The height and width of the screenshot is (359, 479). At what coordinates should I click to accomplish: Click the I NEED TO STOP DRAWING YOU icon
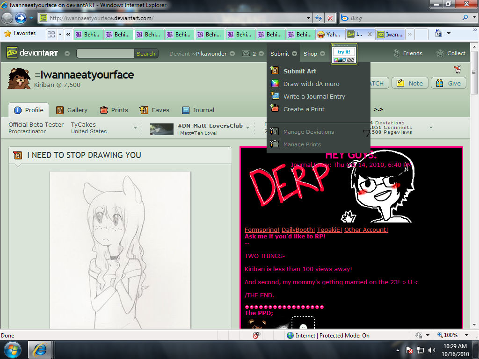[18, 155]
